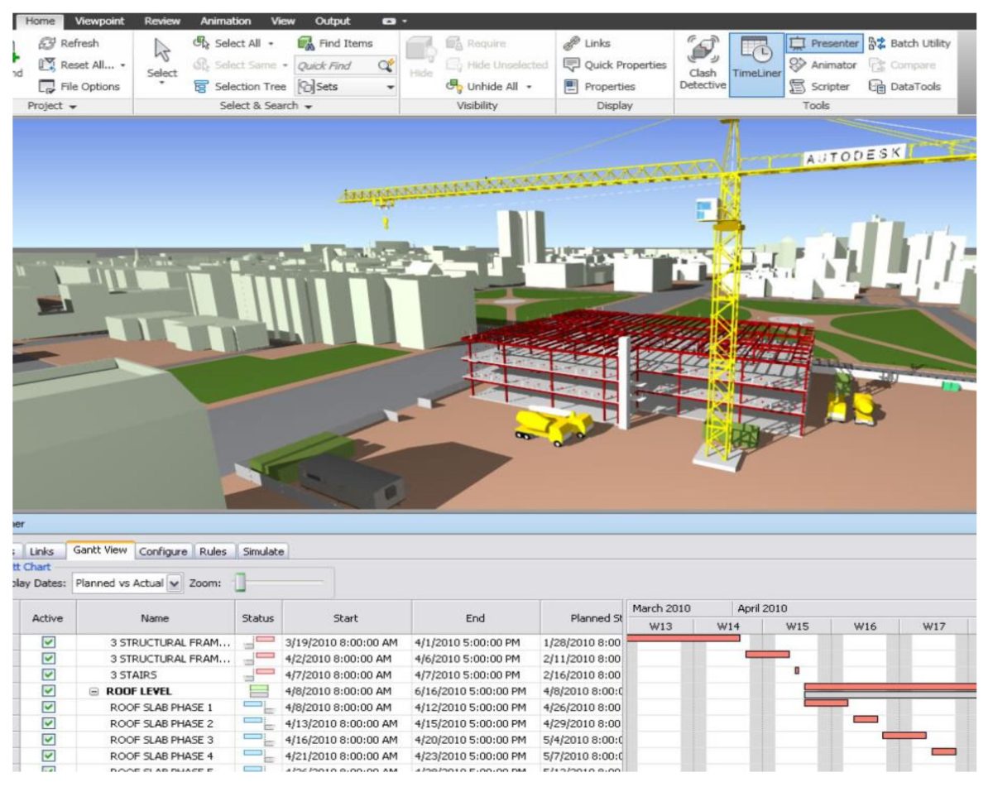Launch the Animator tool
The height and width of the screenshot is (787, 993).
[823, 65]
